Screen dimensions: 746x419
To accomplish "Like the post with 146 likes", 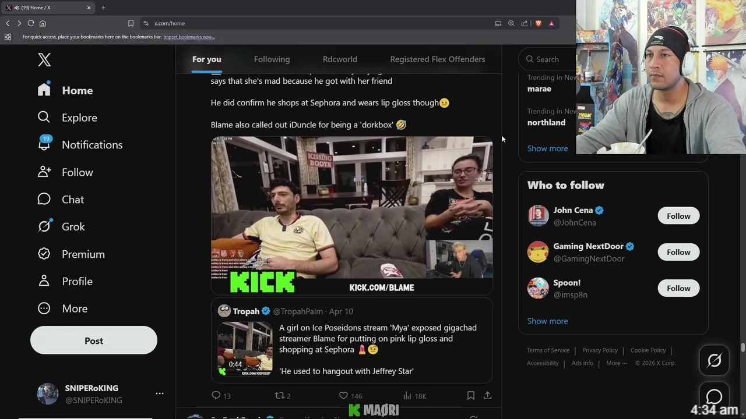I will point(351,396).
